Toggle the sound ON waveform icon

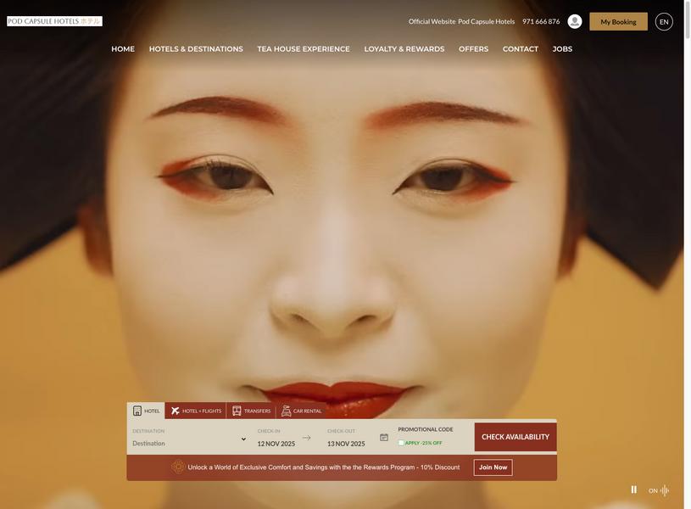pyautogui.click(x=665, y=490)
